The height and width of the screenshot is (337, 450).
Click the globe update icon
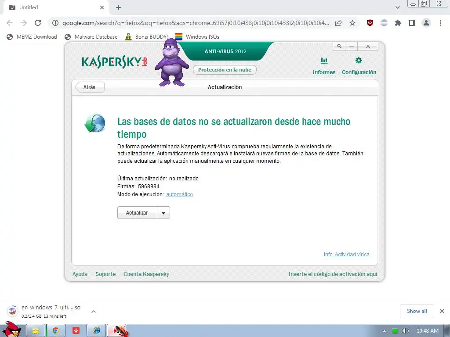[x=95, y=123]
